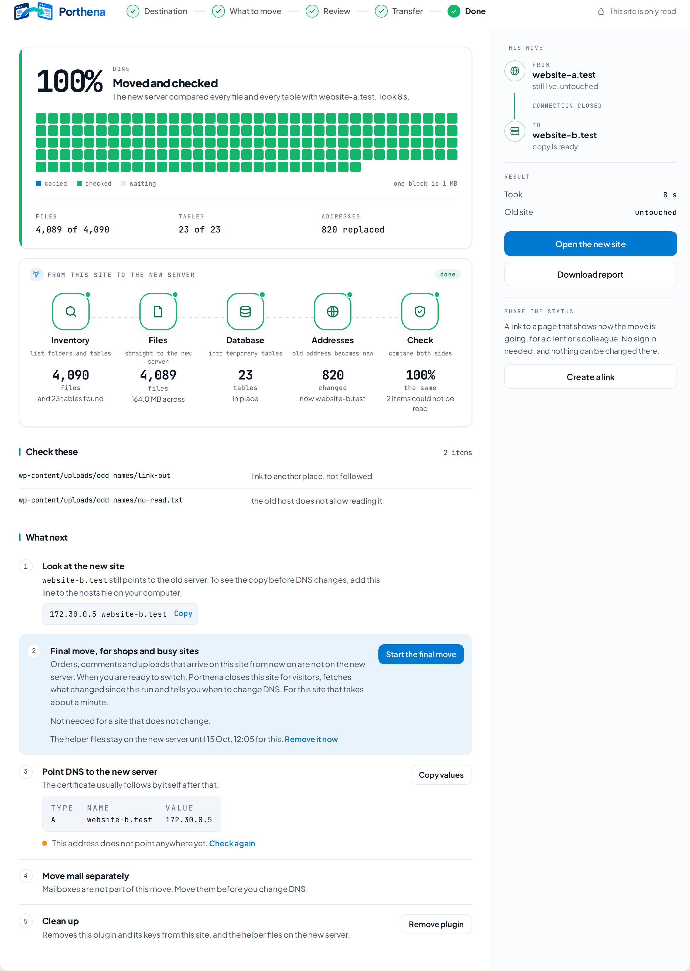Click the green 'checked' legend swatch
Viewport: 690px width, 971px height.
tap(79, 184)
